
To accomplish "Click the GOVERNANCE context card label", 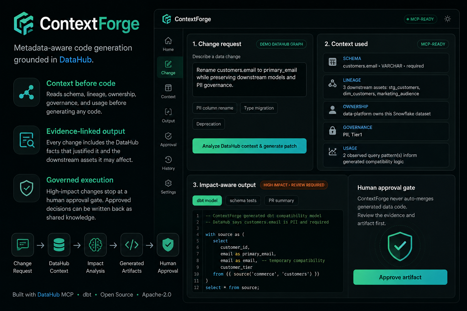I will click(x=358, y=127).
